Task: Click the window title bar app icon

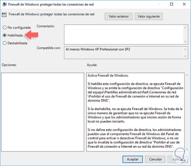Action: pos(4,4)
